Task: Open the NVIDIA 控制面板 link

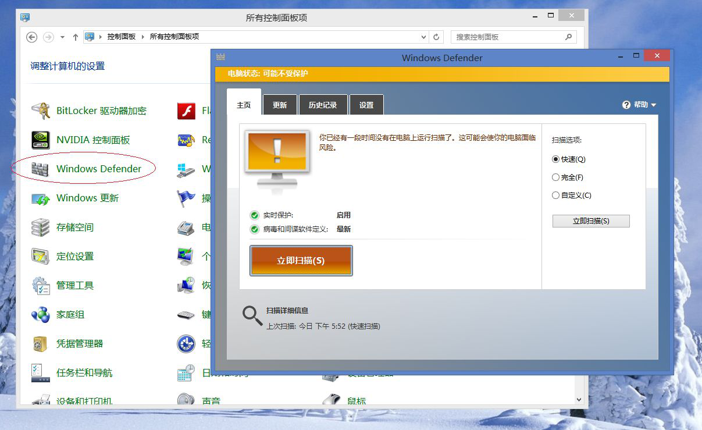Action: pos(93,140)
